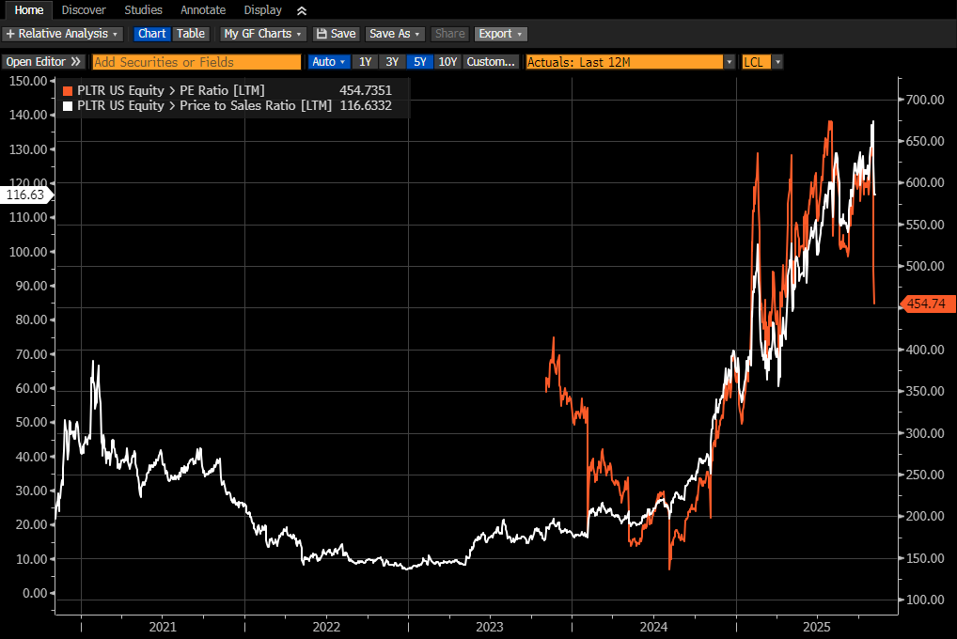Click the white Price to Sales legend swatch

click(x=68, y=106)
